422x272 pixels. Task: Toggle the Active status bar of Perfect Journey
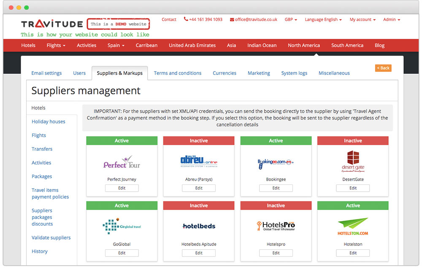pyautogui.click(x=122, y=141)
